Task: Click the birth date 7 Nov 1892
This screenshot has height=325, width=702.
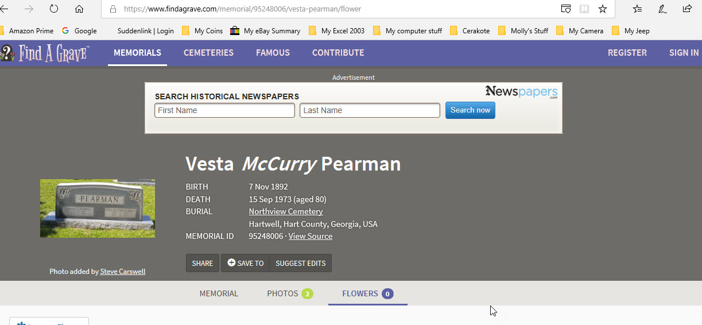Action: [268, 187]
